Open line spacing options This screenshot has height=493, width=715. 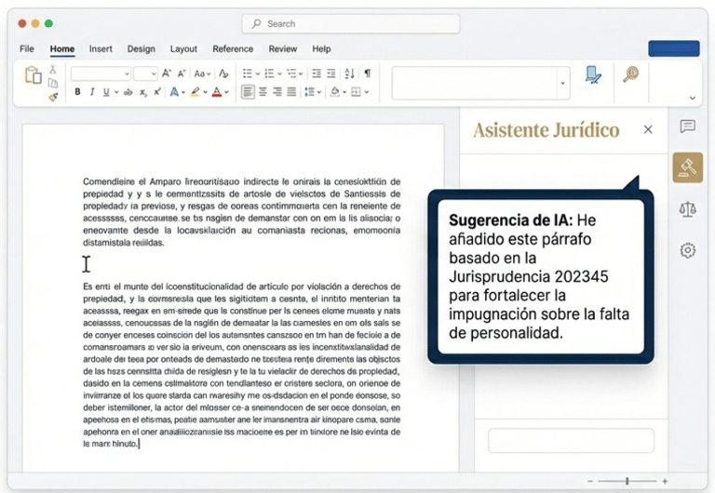[313, 92]
